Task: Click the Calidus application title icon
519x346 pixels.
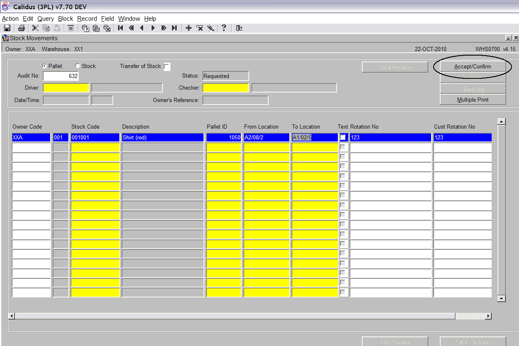Action: coord(6,7)
